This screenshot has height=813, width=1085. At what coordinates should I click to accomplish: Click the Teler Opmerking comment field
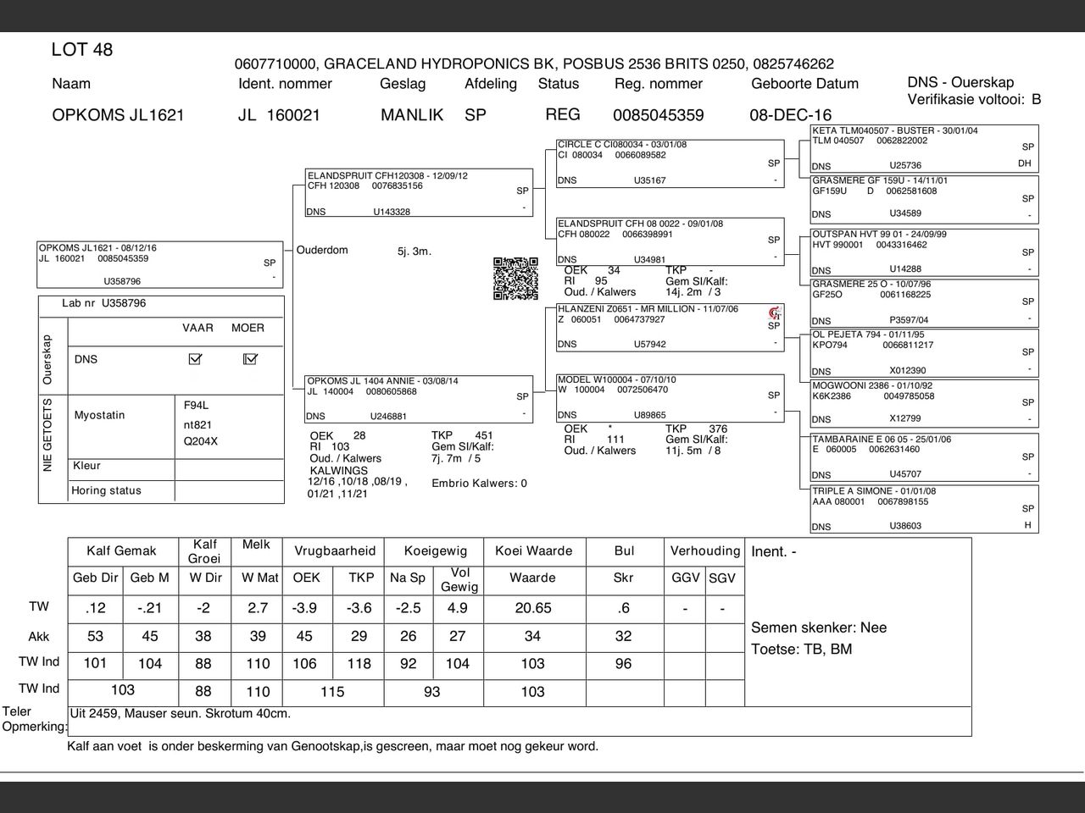click(519, 721)
